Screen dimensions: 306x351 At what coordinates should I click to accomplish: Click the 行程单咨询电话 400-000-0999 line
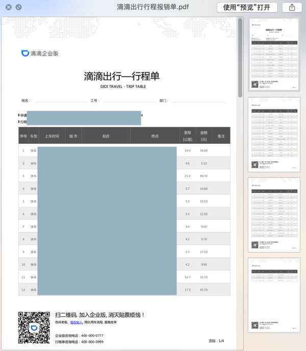tap(79, 342)
